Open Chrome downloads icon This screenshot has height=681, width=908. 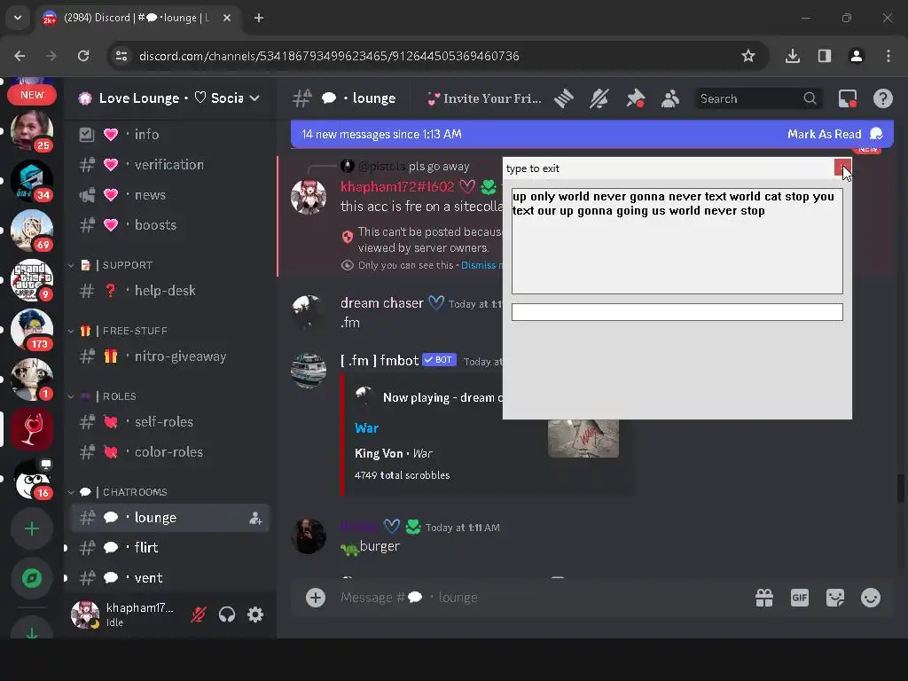tap(793, 56)
